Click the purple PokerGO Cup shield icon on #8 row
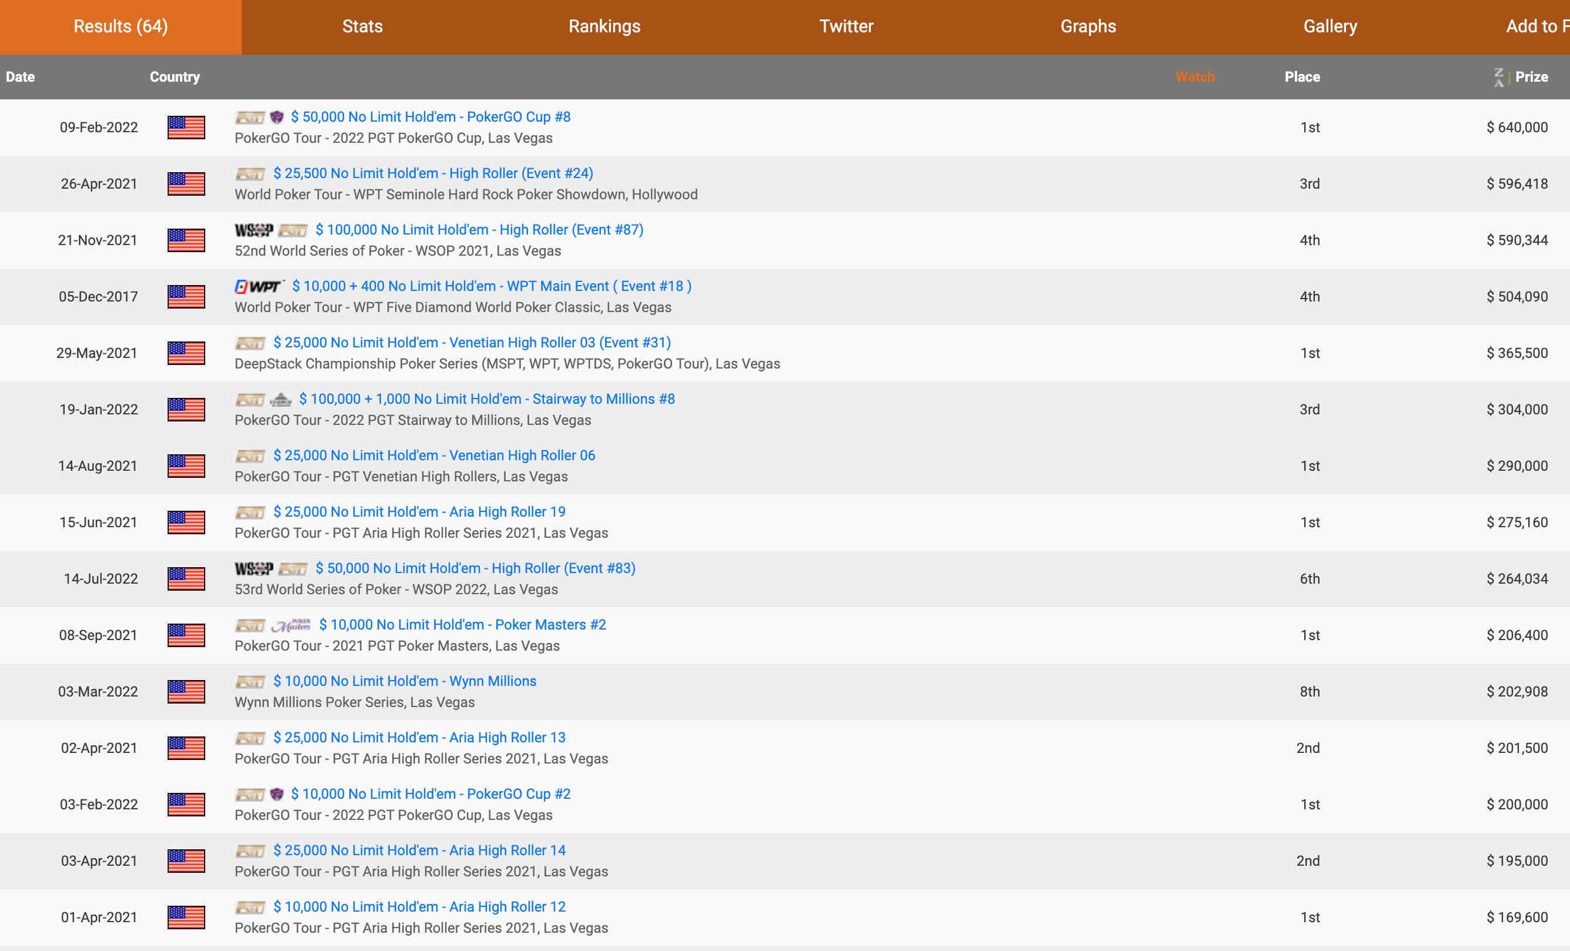1570x951 pixels. pos(276,117)
